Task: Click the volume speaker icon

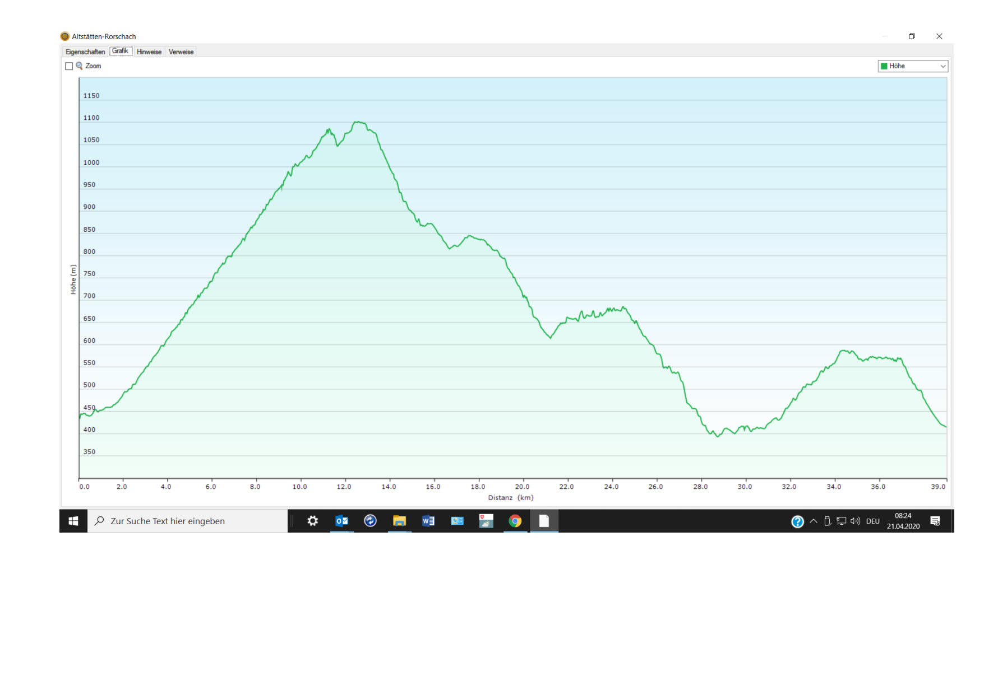Action: (855, 521)
